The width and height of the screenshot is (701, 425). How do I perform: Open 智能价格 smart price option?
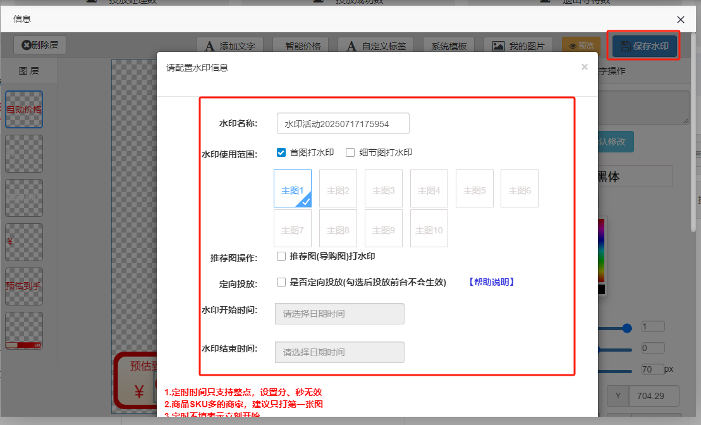(x=298, y=46)
